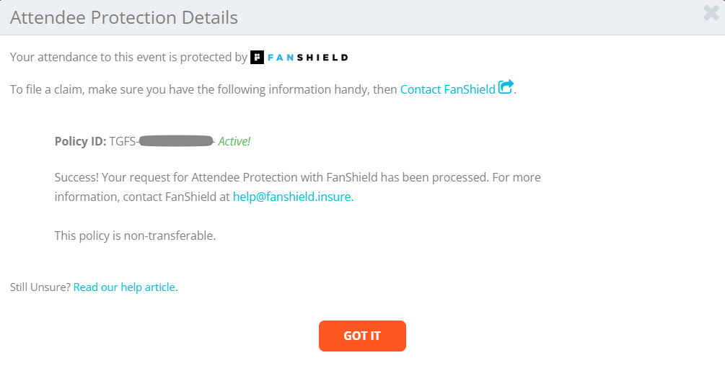The image size is (725, 376).
Task: Open the Contact FanShield link
Action: pos(447,89)
